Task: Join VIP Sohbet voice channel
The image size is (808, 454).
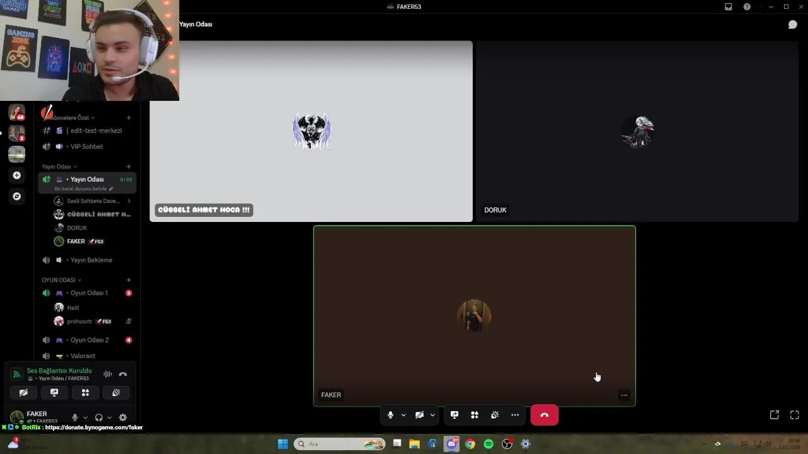Action: pos(86,146)
